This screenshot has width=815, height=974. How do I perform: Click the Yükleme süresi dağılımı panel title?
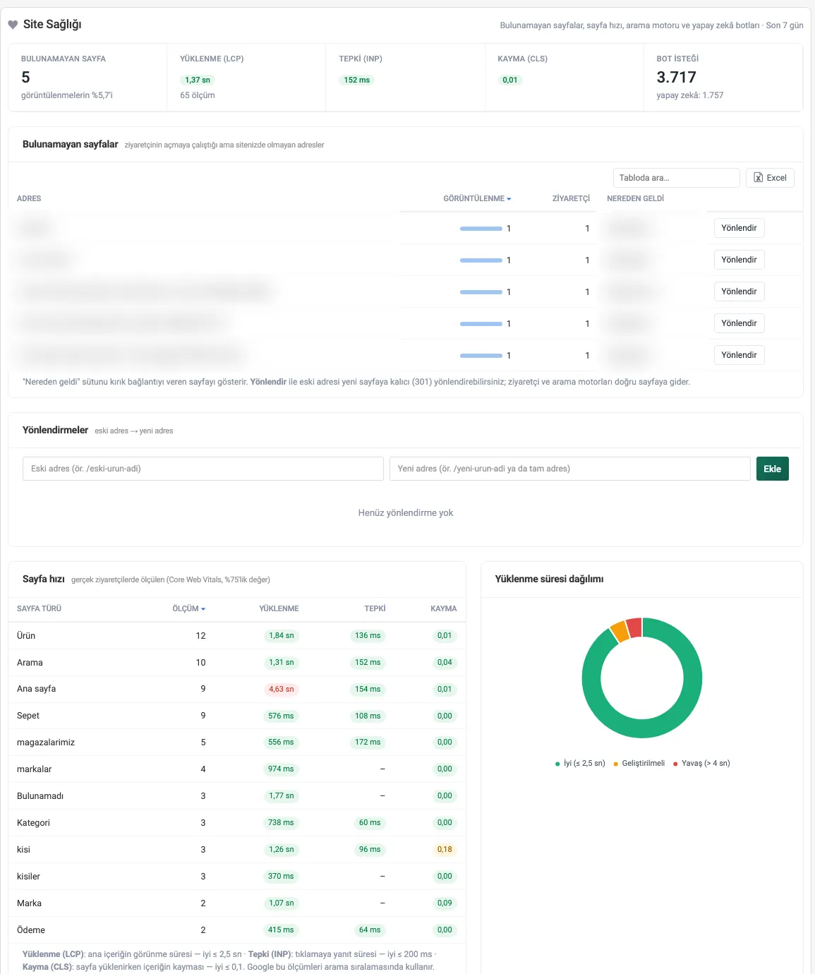(x=549, y=579)
